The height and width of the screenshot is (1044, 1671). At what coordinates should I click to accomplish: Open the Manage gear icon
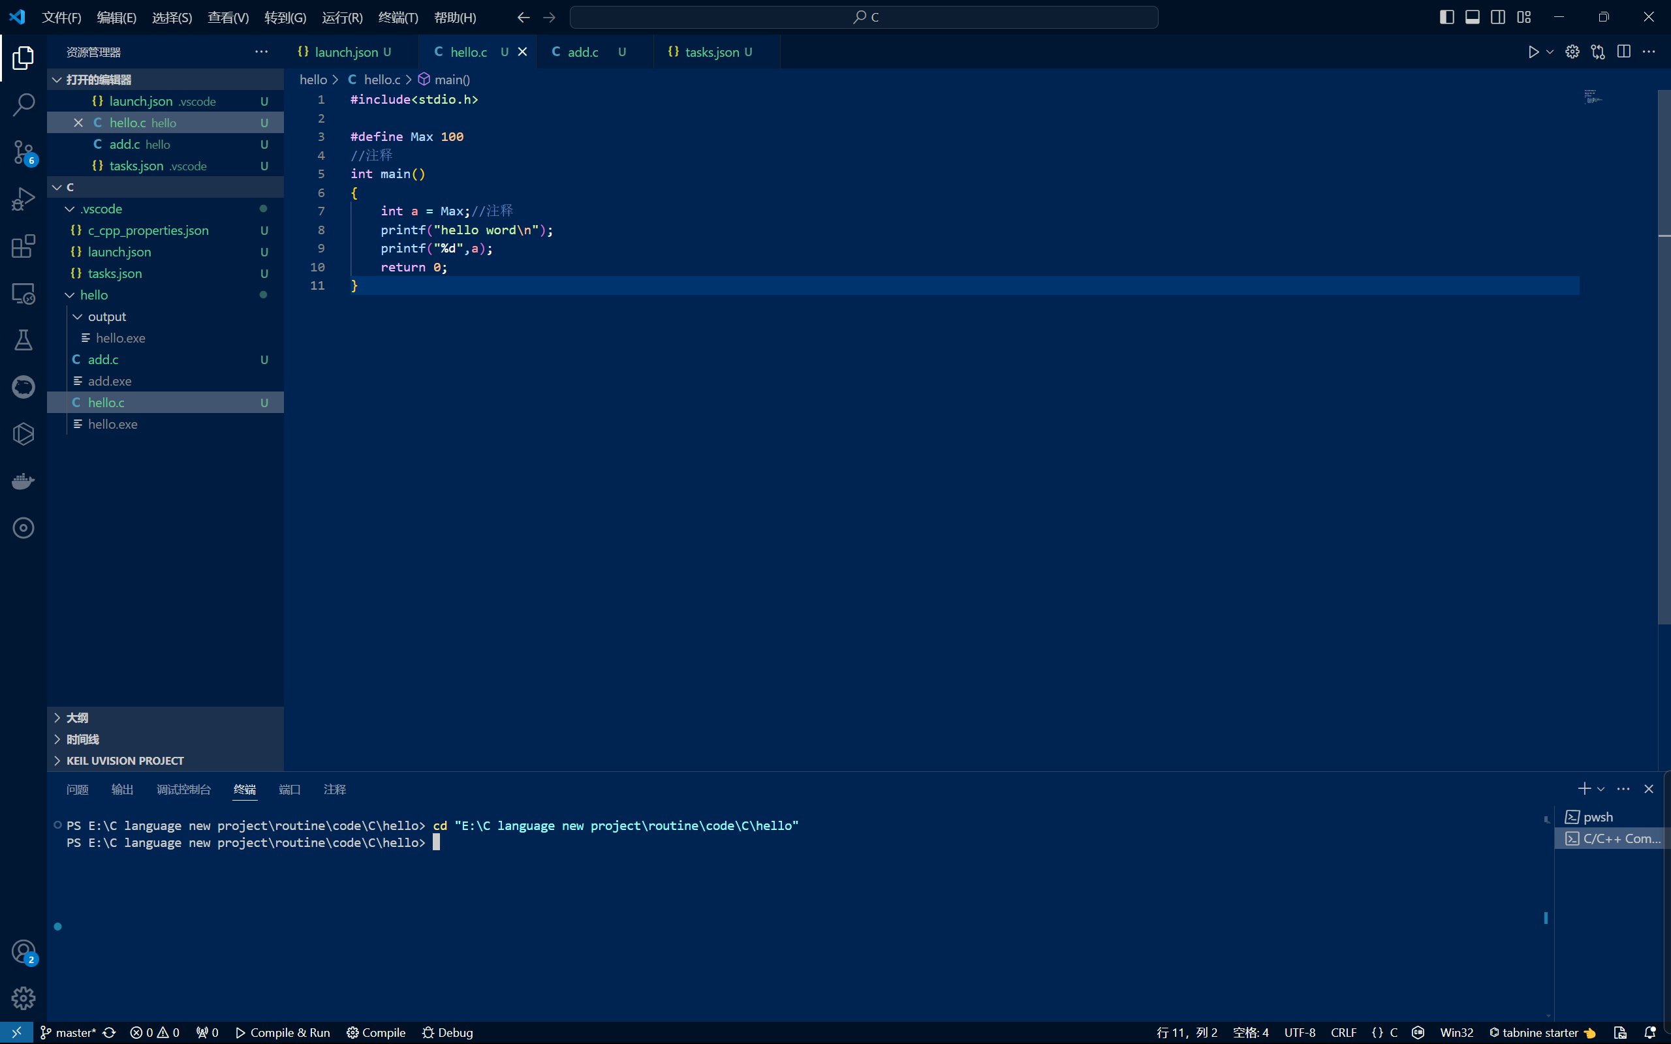[x=23, y=998]
